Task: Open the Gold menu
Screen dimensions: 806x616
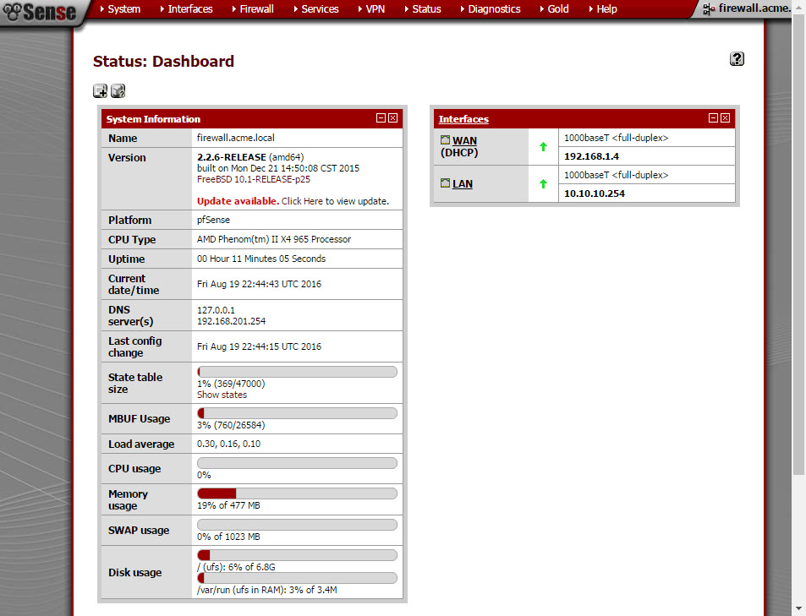Action: tap(555, 8)
